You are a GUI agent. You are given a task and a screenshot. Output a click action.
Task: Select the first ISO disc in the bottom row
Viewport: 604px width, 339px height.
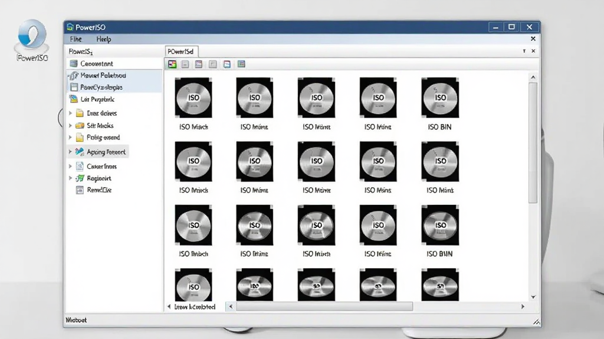click(x=193, y=285)
